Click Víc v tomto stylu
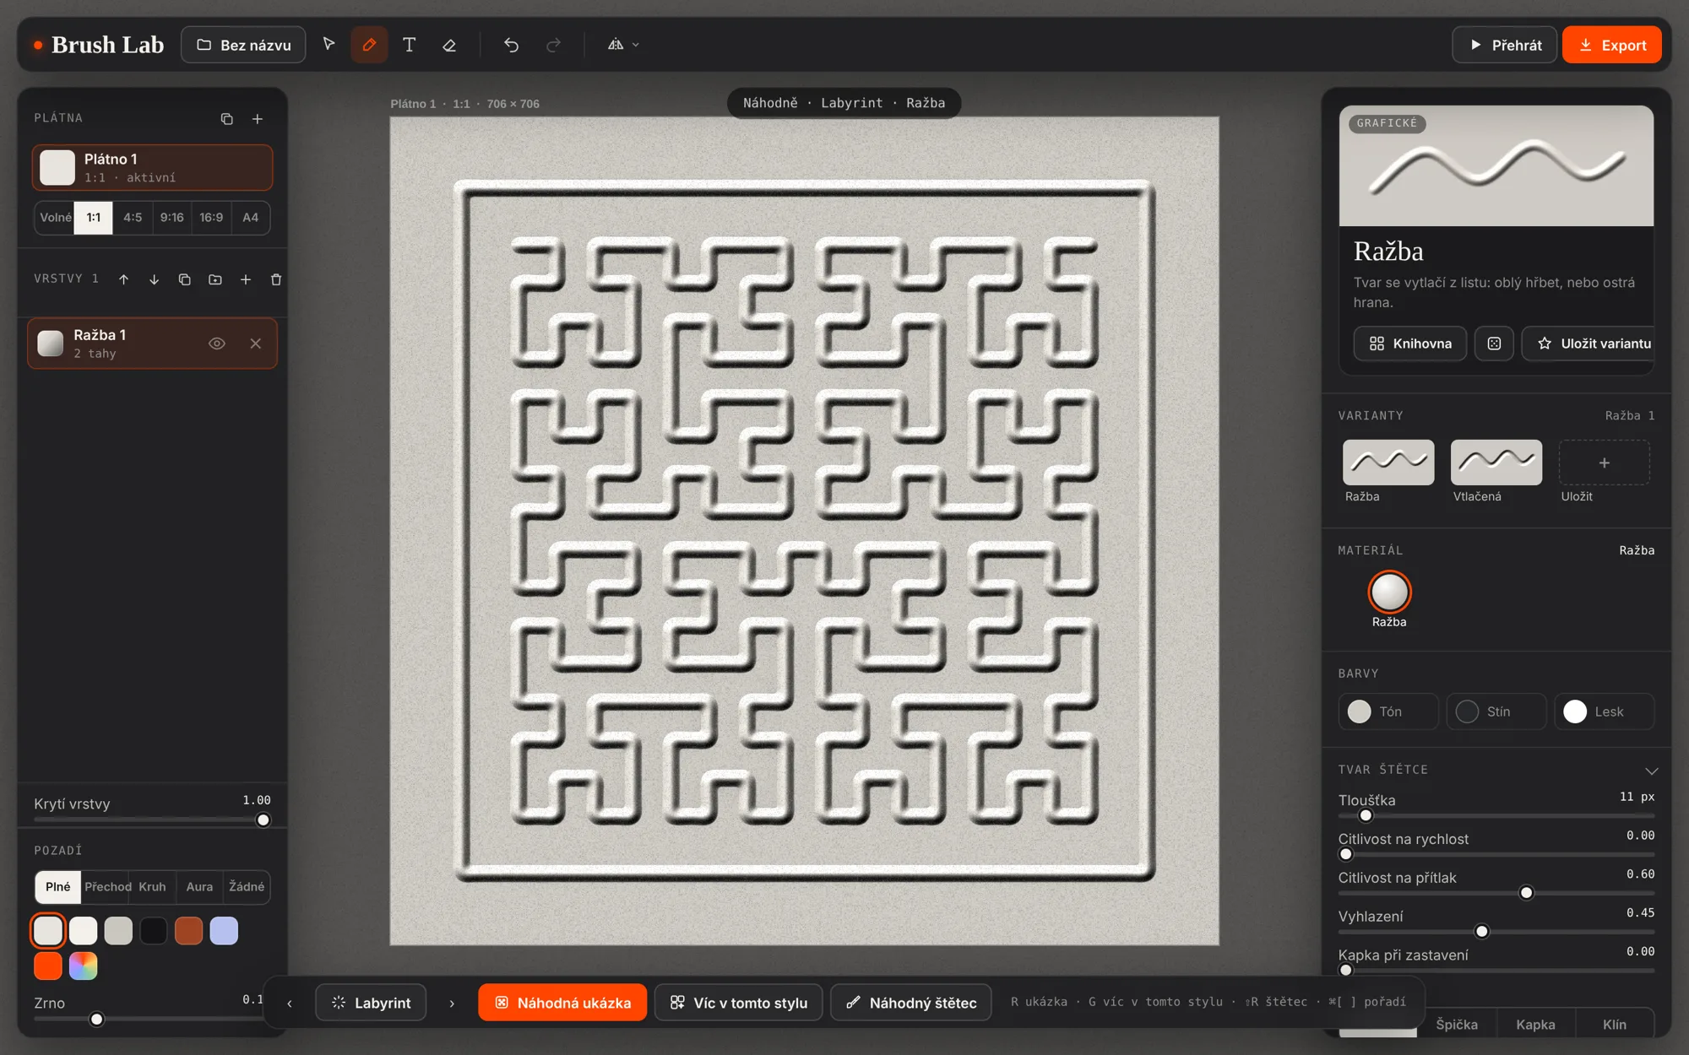The width and height of the screenshot is (1689, 1055). (x=739, y=1003)
